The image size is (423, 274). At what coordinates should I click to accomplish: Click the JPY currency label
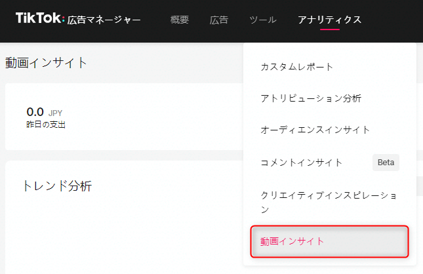[x=55, y=113]
